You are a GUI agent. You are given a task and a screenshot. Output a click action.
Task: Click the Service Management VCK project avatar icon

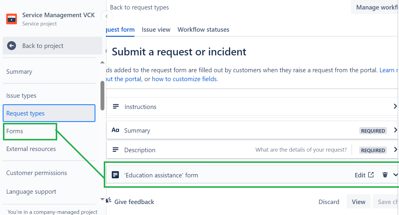coord(11,19)
